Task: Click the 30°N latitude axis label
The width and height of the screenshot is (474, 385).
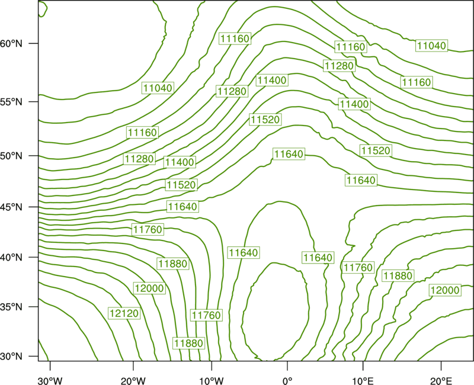Action: click(11, 357)
